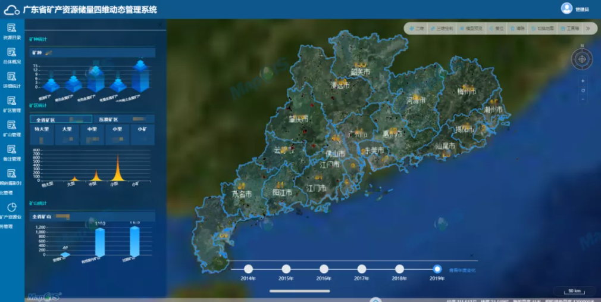Select the 2019年 timeline marker
The image size is (601, 302).
coord(437,269)
